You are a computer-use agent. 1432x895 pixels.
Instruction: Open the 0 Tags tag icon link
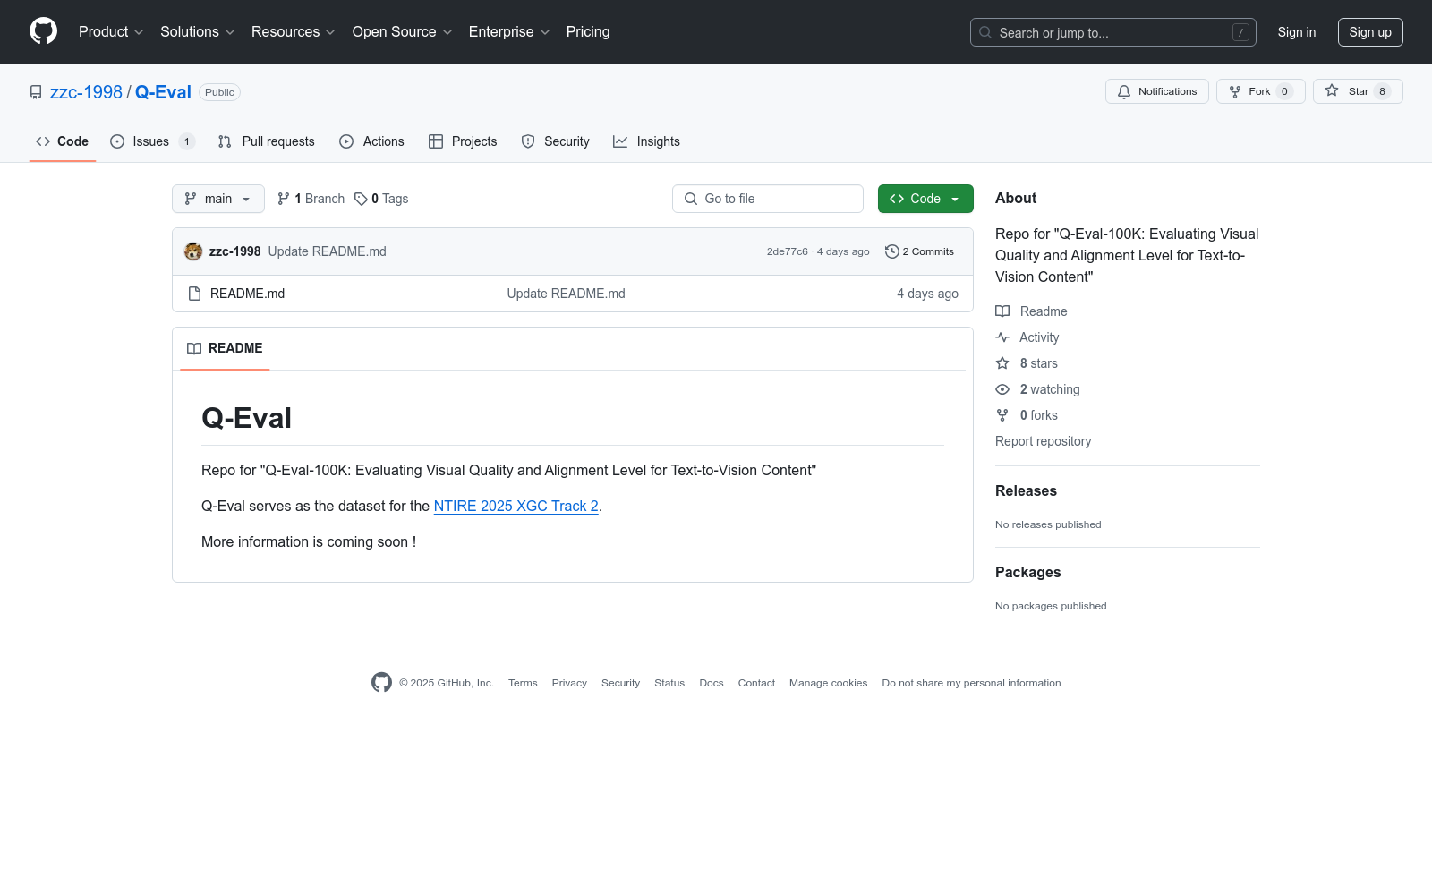[361, 199]
